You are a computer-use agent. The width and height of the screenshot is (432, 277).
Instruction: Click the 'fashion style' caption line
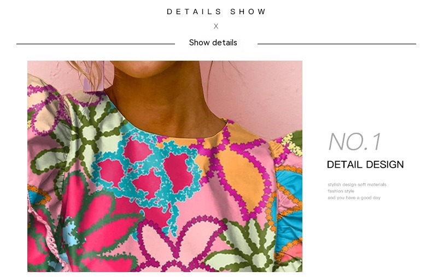pos(341,191)
